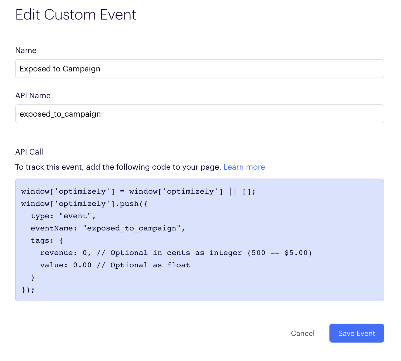Click the Save Event button
This screenshot has height=361, width=401.
point(357,333)
